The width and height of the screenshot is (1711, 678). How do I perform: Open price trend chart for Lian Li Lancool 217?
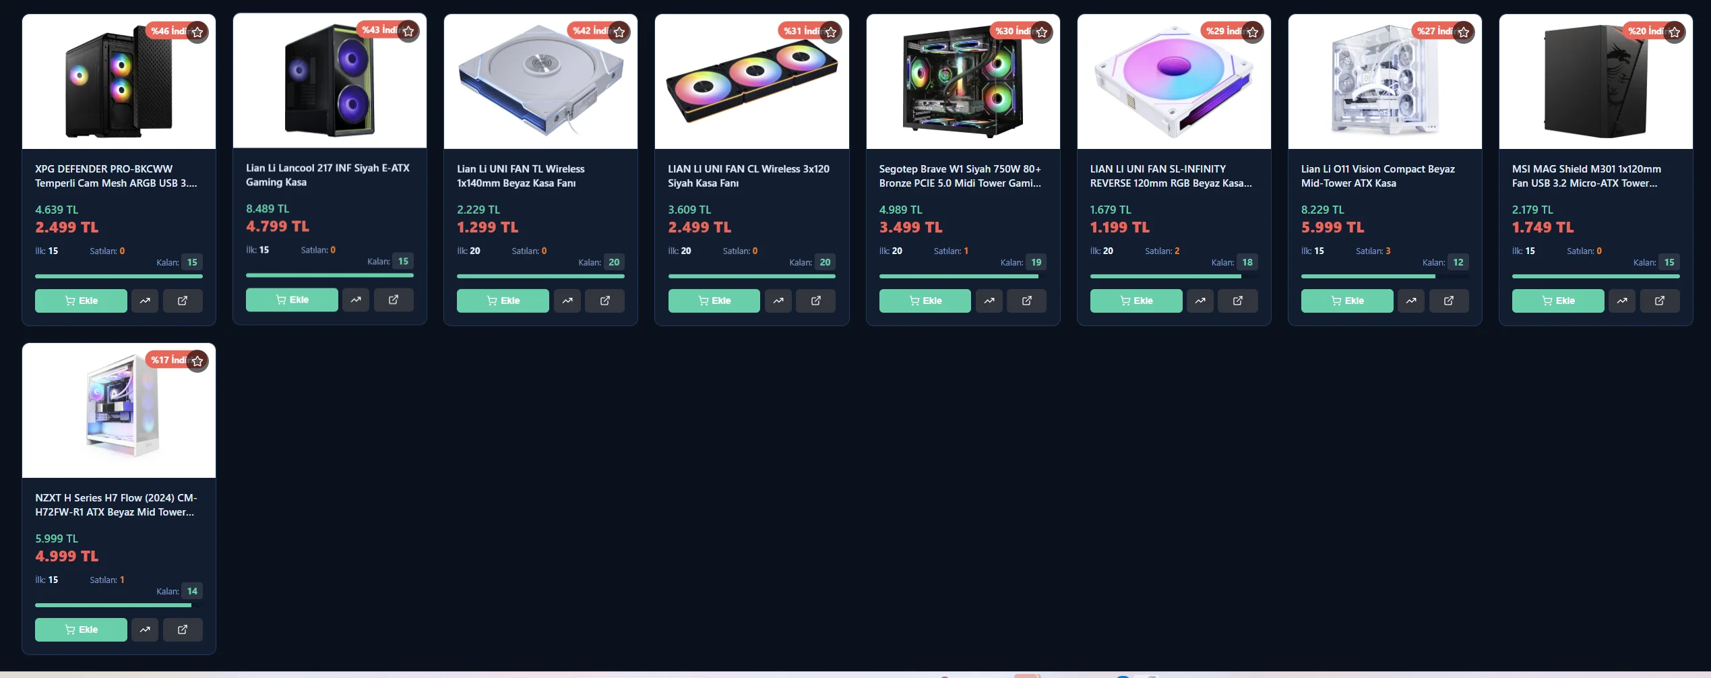tap(356, 299)
